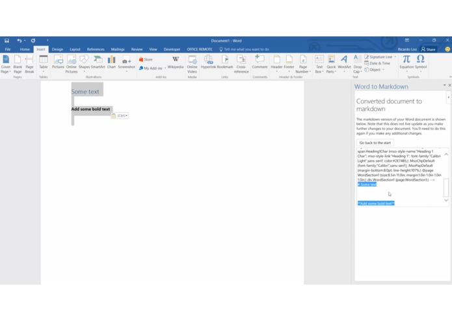Insert Online Pictures
This screenshot has height=321, width=452.
(72, 64)
